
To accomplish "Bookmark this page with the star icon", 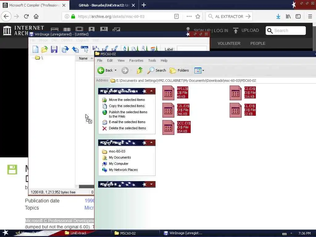I will coord(198,16).
